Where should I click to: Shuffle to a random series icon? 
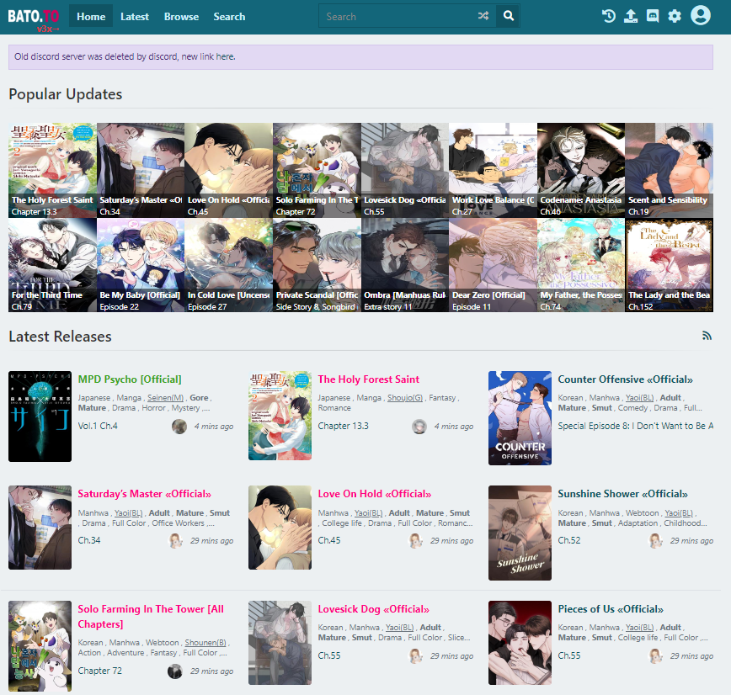[483, 16]
